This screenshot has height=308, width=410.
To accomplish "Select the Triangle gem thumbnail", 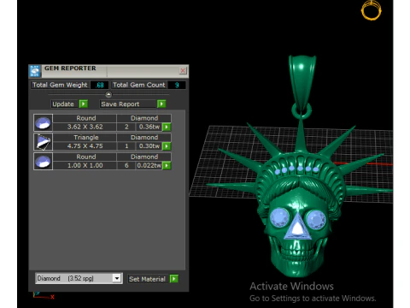I will click(43, 142).
